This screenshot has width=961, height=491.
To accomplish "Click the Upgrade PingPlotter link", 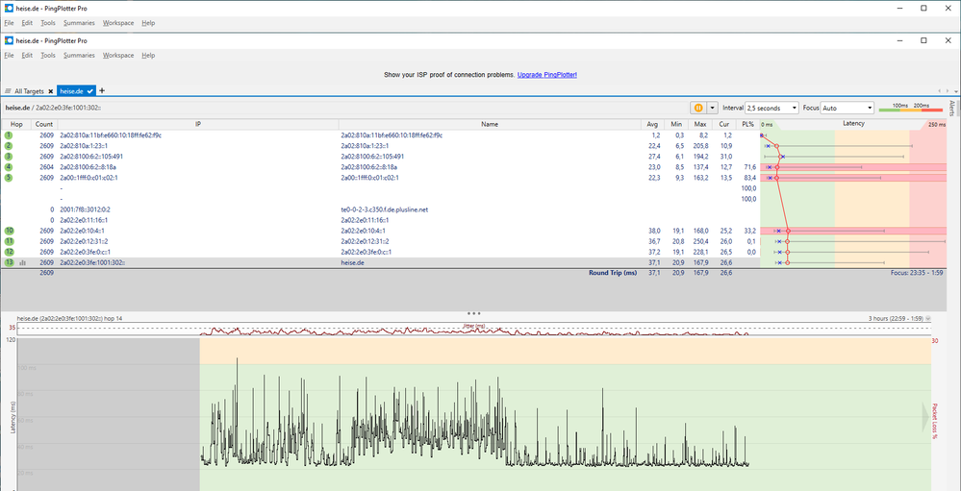I will (x=546, y=74).
